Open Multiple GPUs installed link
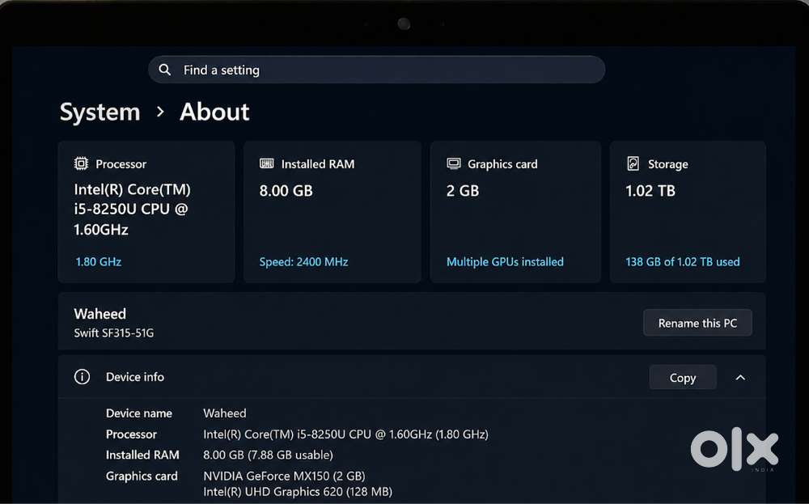809x504 pixels. [505, 261]
